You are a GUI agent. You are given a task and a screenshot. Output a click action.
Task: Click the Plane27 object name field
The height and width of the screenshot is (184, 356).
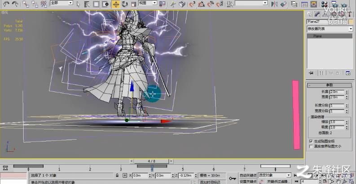click(x=327, y=21)
